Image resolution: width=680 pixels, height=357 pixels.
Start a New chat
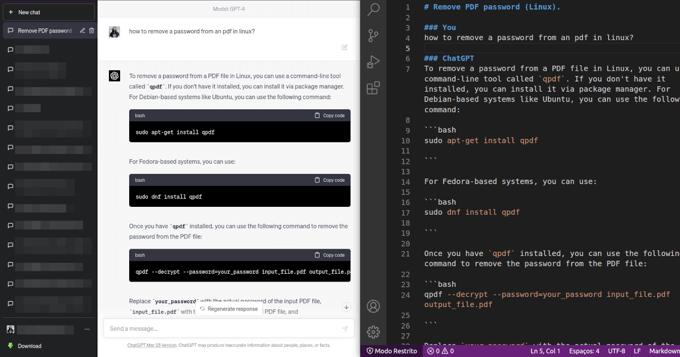point(49,12)
